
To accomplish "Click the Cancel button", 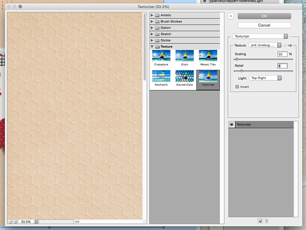I will click(x=264, y=25).
